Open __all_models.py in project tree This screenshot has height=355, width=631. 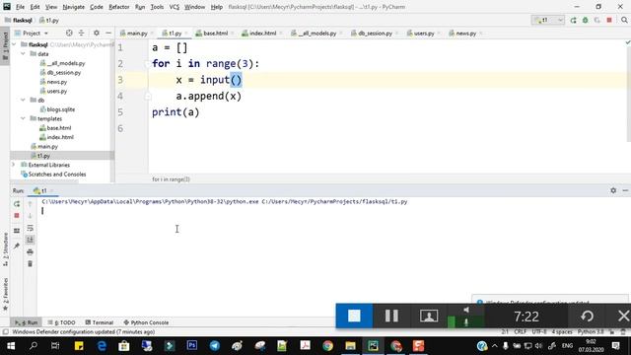[62, 63]
